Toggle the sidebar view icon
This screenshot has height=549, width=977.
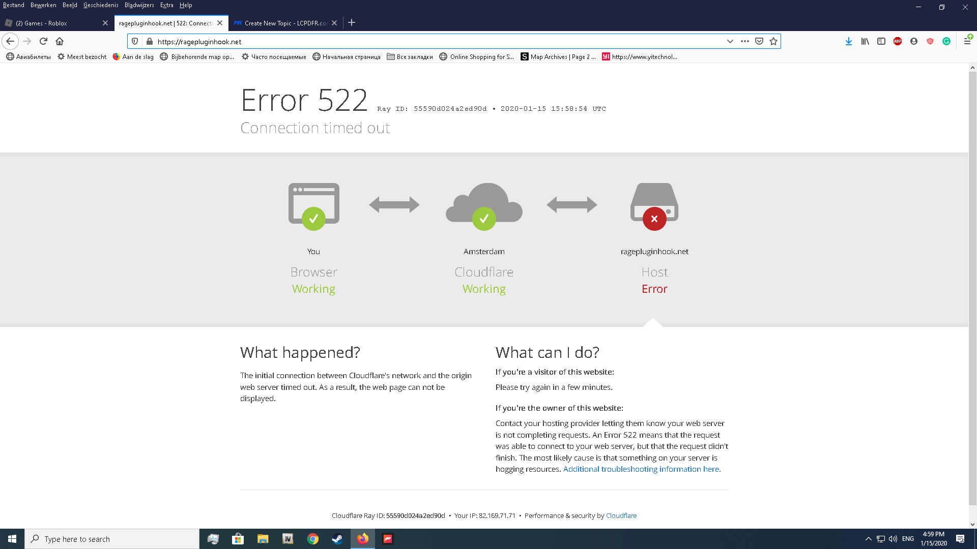[881, 41]
